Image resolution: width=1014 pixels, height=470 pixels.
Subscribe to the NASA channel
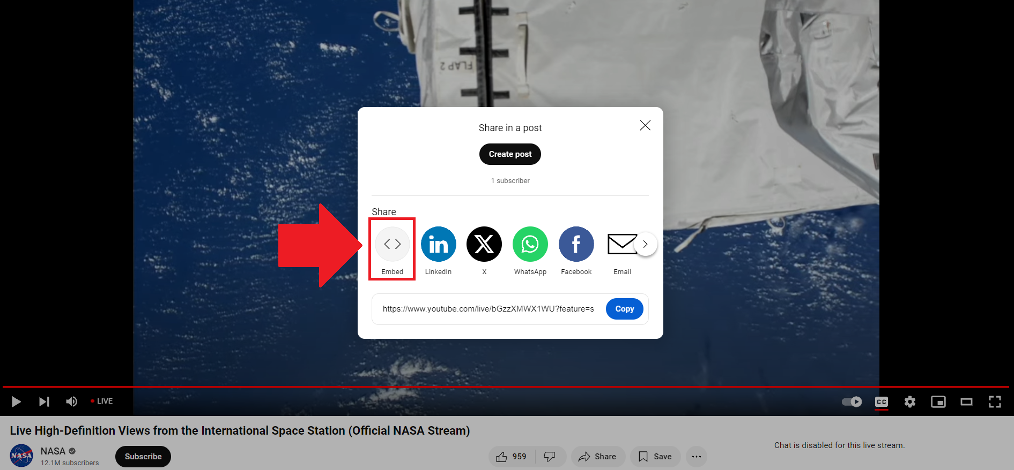click(143, 457)
